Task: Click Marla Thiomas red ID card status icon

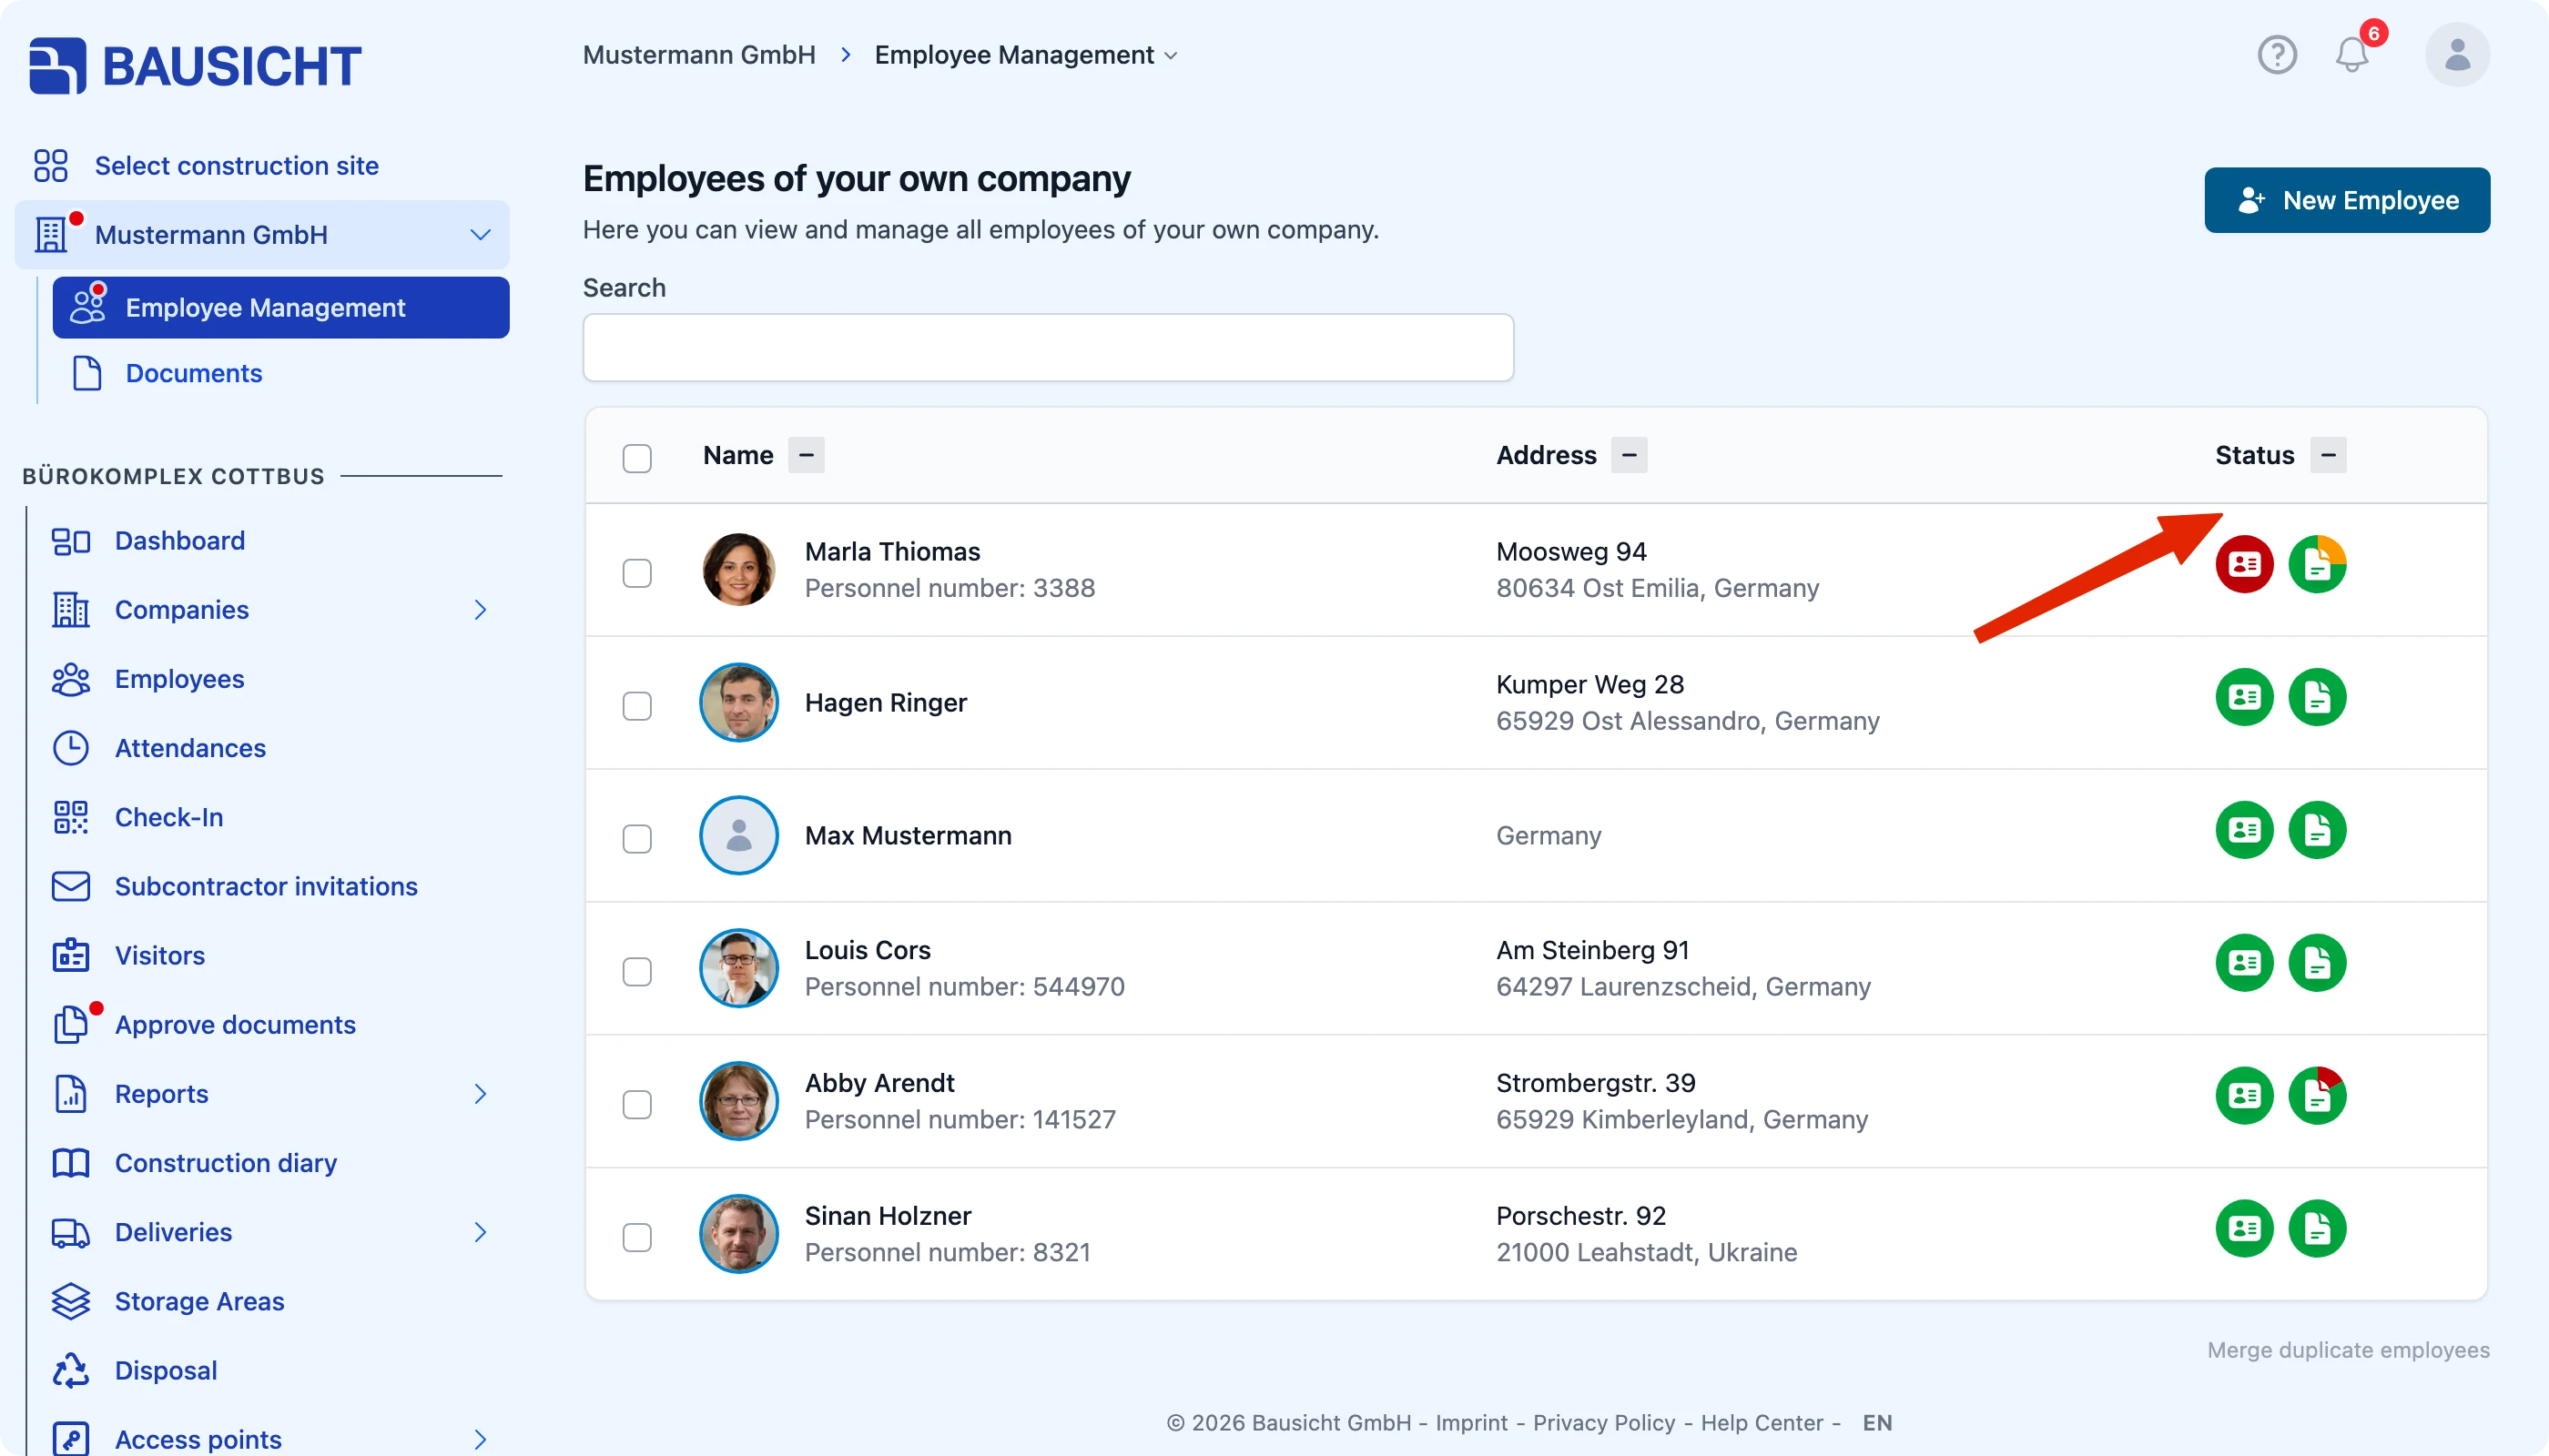Action: (x=2244, y=564)
